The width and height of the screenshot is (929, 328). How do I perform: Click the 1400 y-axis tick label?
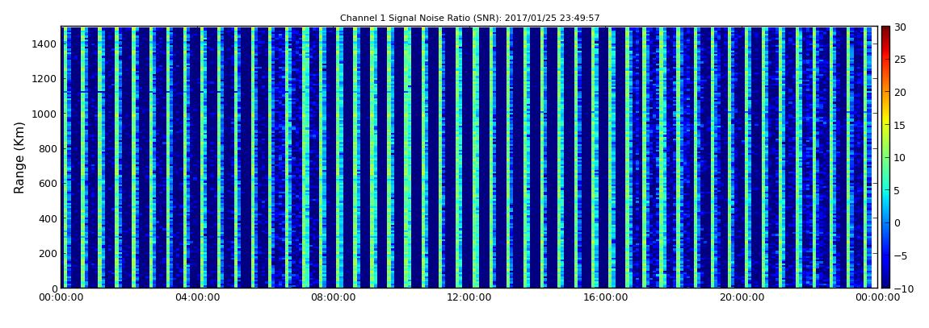coord(45,44)
